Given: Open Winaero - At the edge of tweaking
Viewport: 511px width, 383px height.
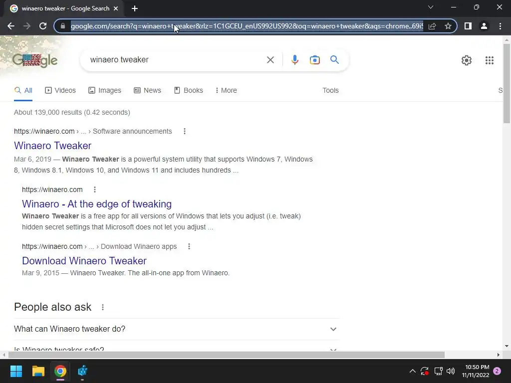Looking at the screenshot, I should coord(97,204).
